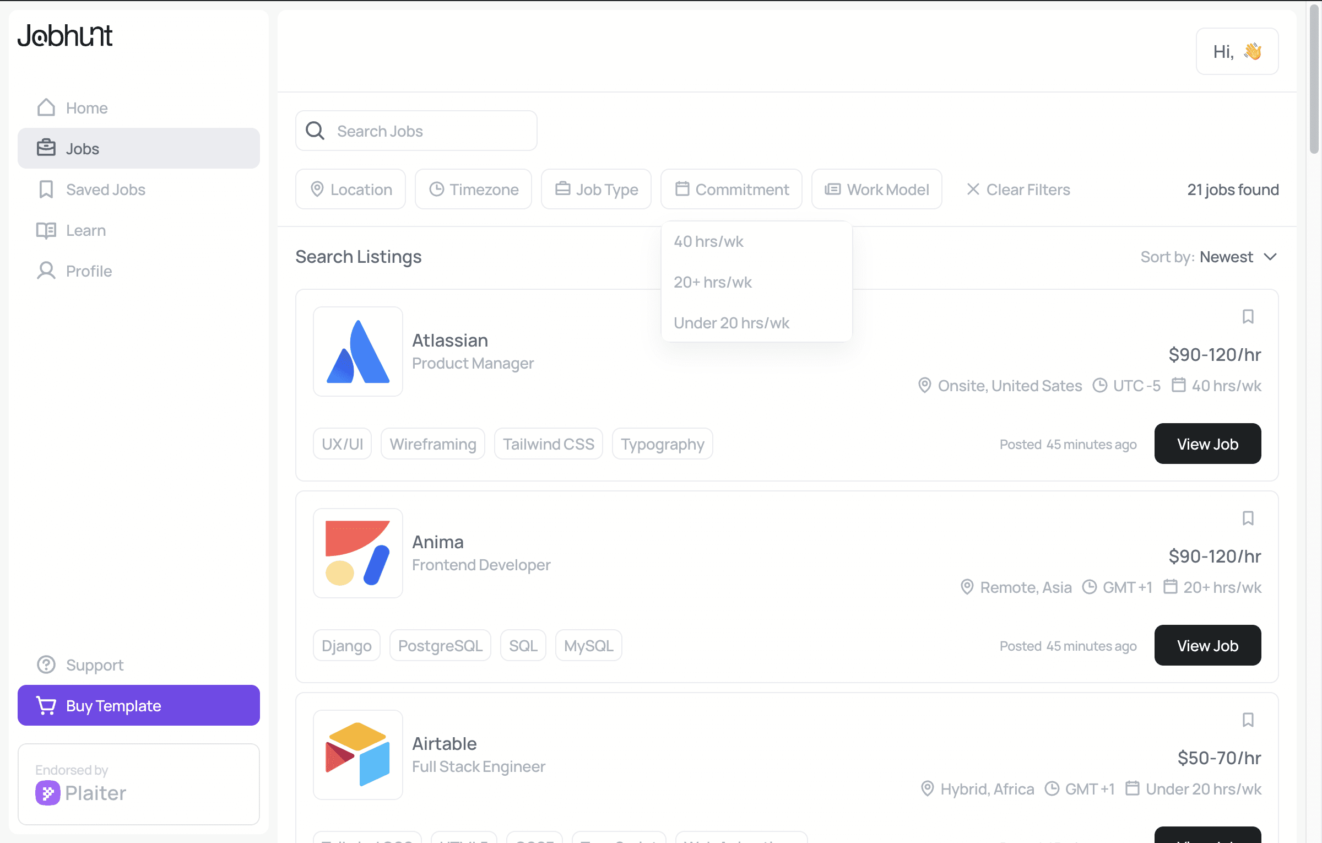
Task: Open the Work Model filter
Action: [876, 189]
